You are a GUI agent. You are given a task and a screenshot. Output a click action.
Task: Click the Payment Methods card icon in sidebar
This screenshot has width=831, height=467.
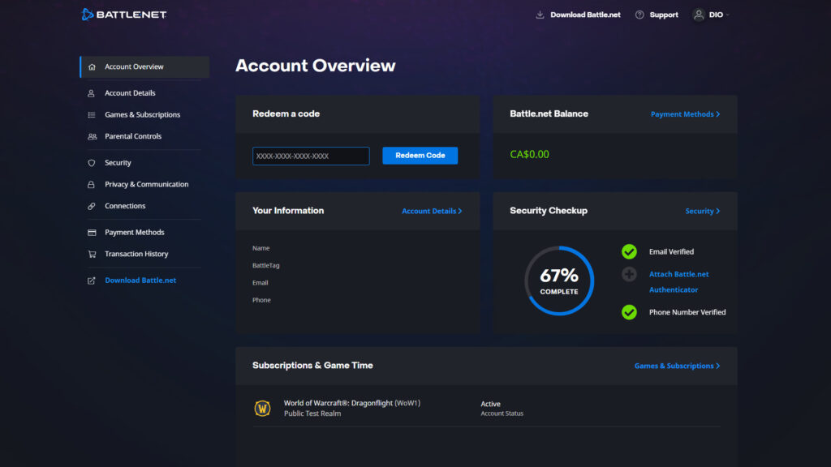92,233
